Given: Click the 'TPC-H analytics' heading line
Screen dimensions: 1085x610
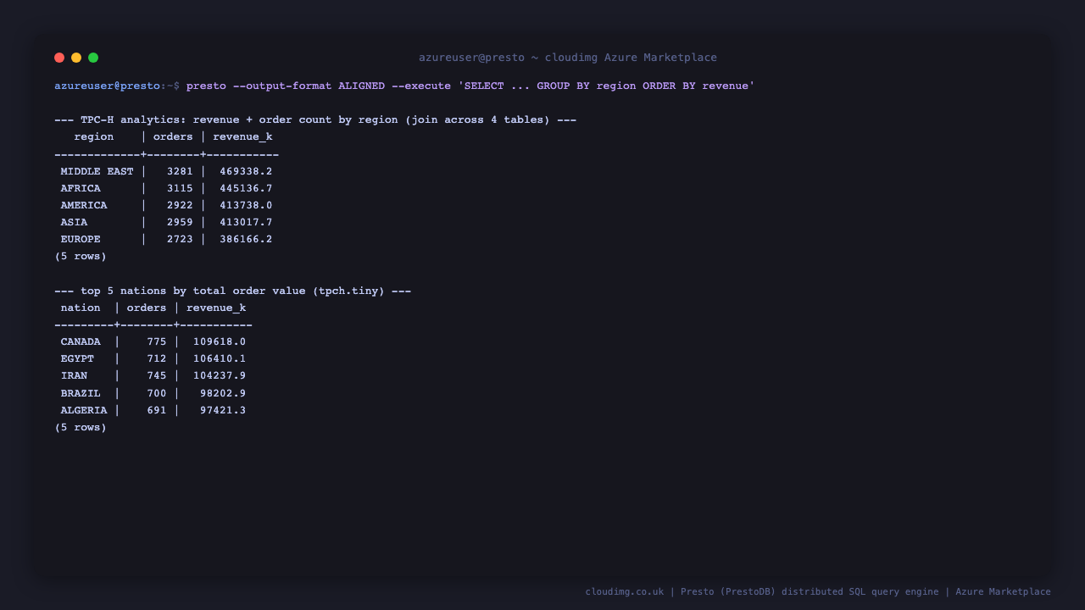Looking at the screenshot, I should [x=315, y=119].
